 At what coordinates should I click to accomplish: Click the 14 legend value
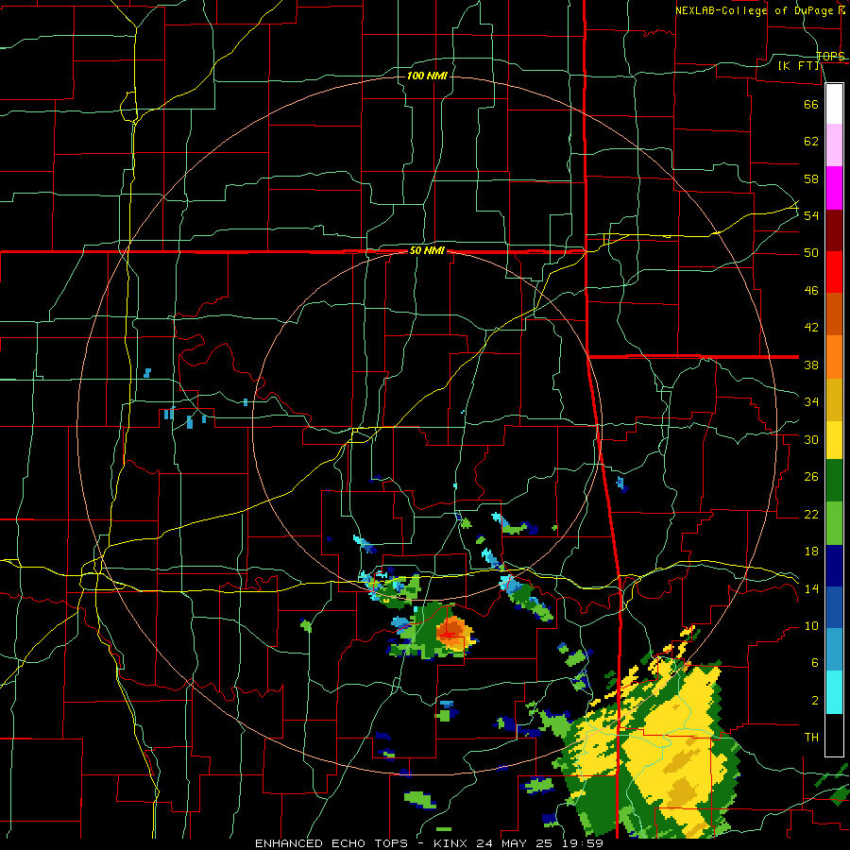[x=811, y=588]
